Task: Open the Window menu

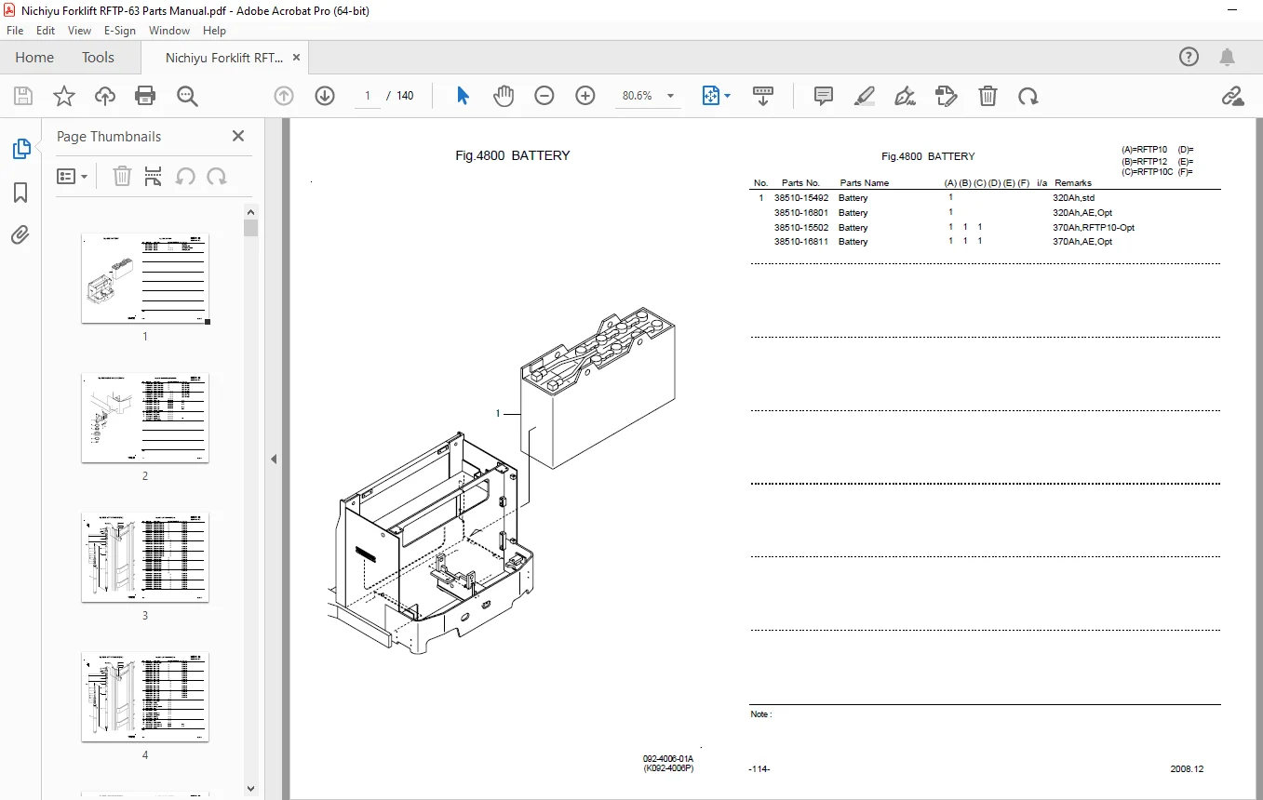Action: [x=169, y=31]
